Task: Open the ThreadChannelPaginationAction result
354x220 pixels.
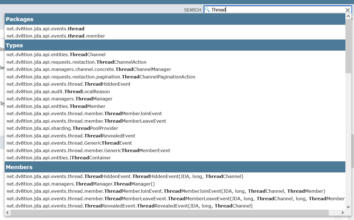Action: [x=101, y=77]
